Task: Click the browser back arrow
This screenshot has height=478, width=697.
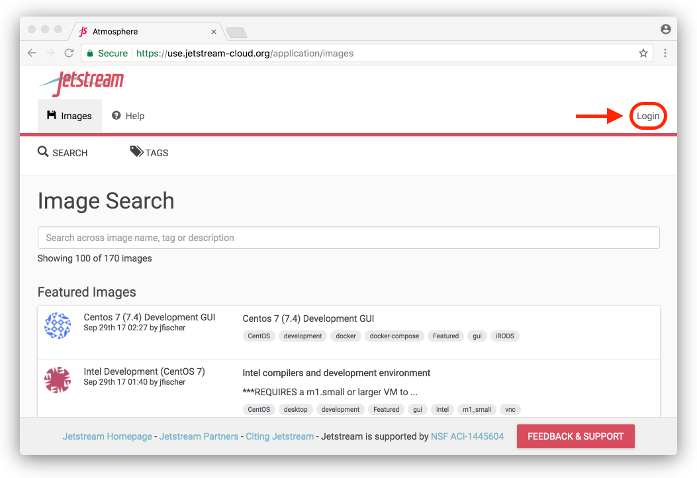Action: coord(32,53)
